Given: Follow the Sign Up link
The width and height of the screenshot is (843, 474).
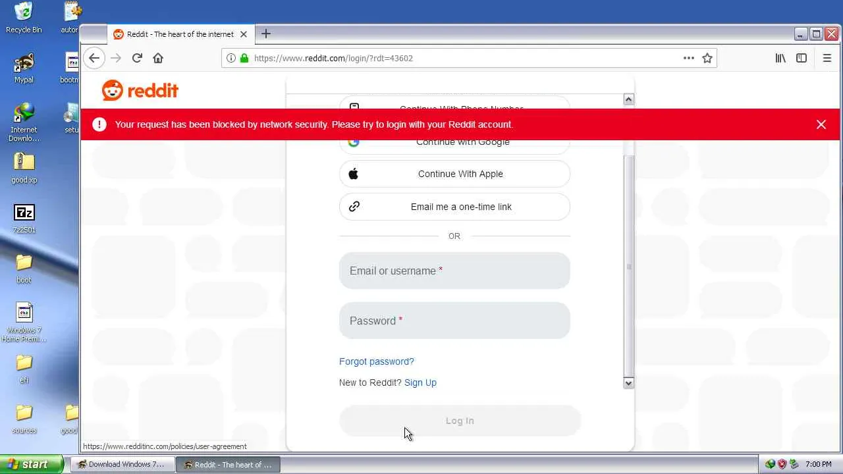Looking at the screenshot, I should tap(420, 382).
